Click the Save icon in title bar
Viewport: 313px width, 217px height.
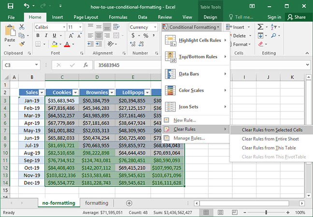coord(10,6)
